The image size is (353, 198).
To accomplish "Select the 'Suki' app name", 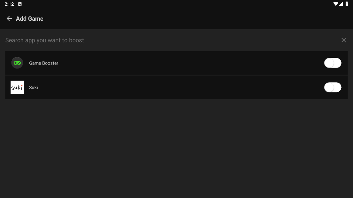I will [x=33, y=88].
